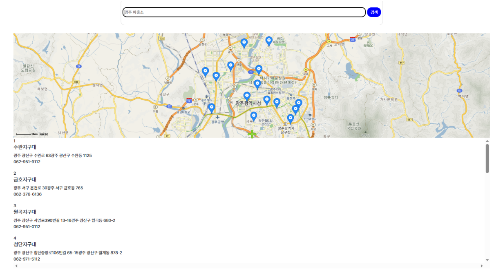Open the 월곡지구대 result item
The image size is (503, 270).
click(25, 212)
